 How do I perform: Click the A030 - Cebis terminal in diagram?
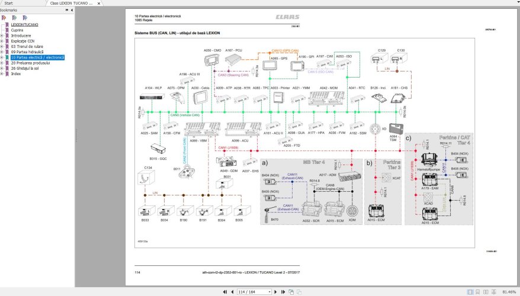200,98
